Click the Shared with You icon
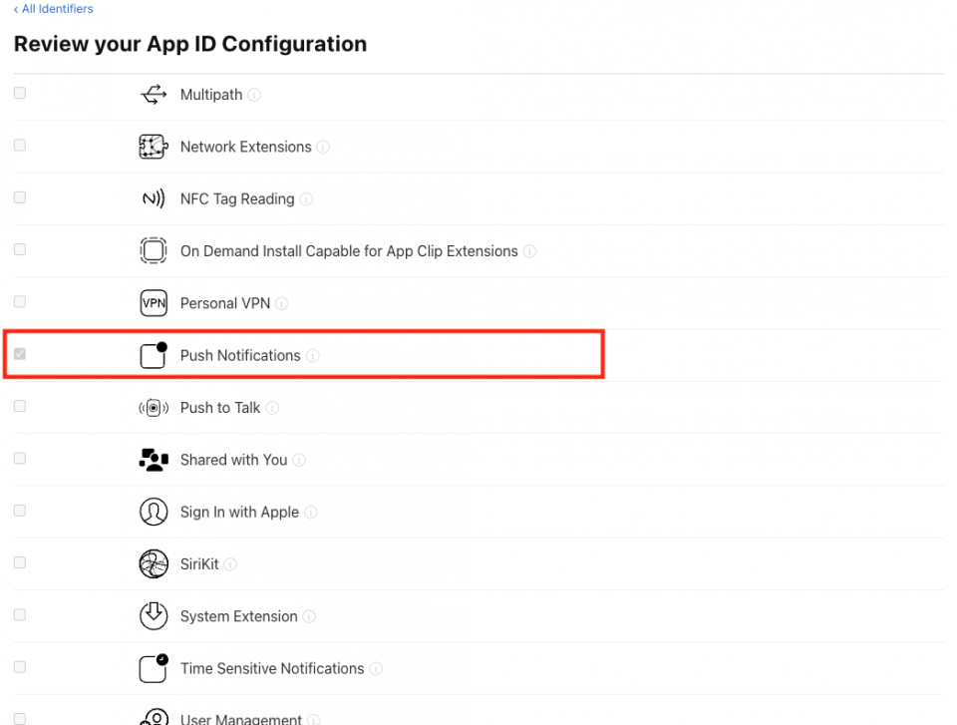Image resolution: width=957 pixels, height=725 pixels. (153, 459)
